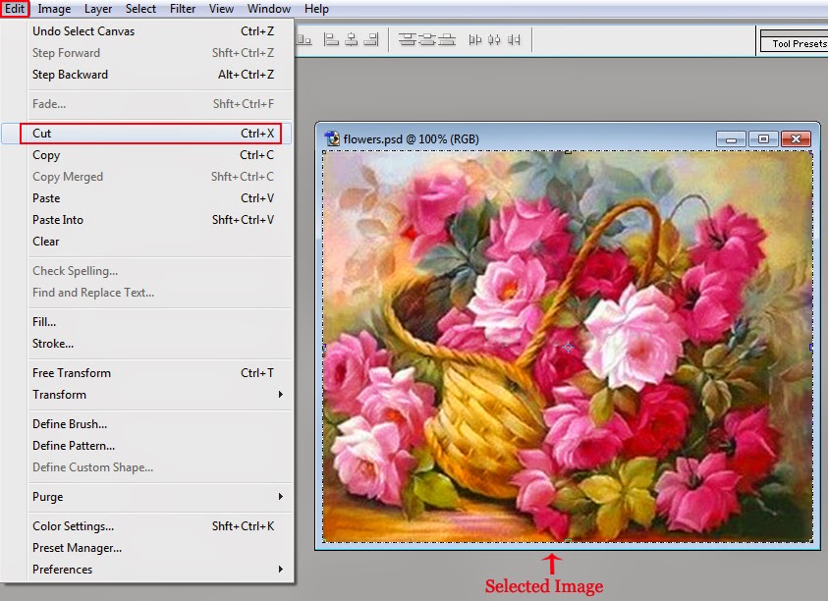Click the Edit menu in the menu bar
Image resolution: width=828 pixels, height=601 pixels.
point(15,9)
